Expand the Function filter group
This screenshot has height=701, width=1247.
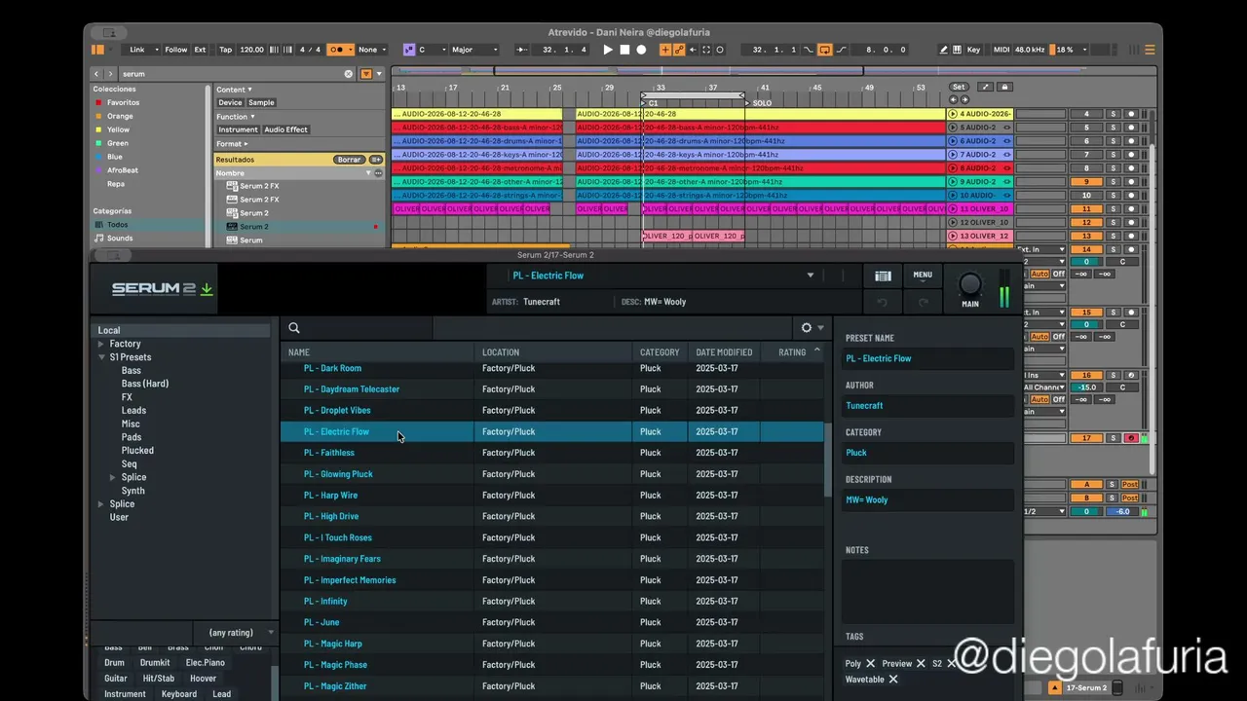click(234, 117)
